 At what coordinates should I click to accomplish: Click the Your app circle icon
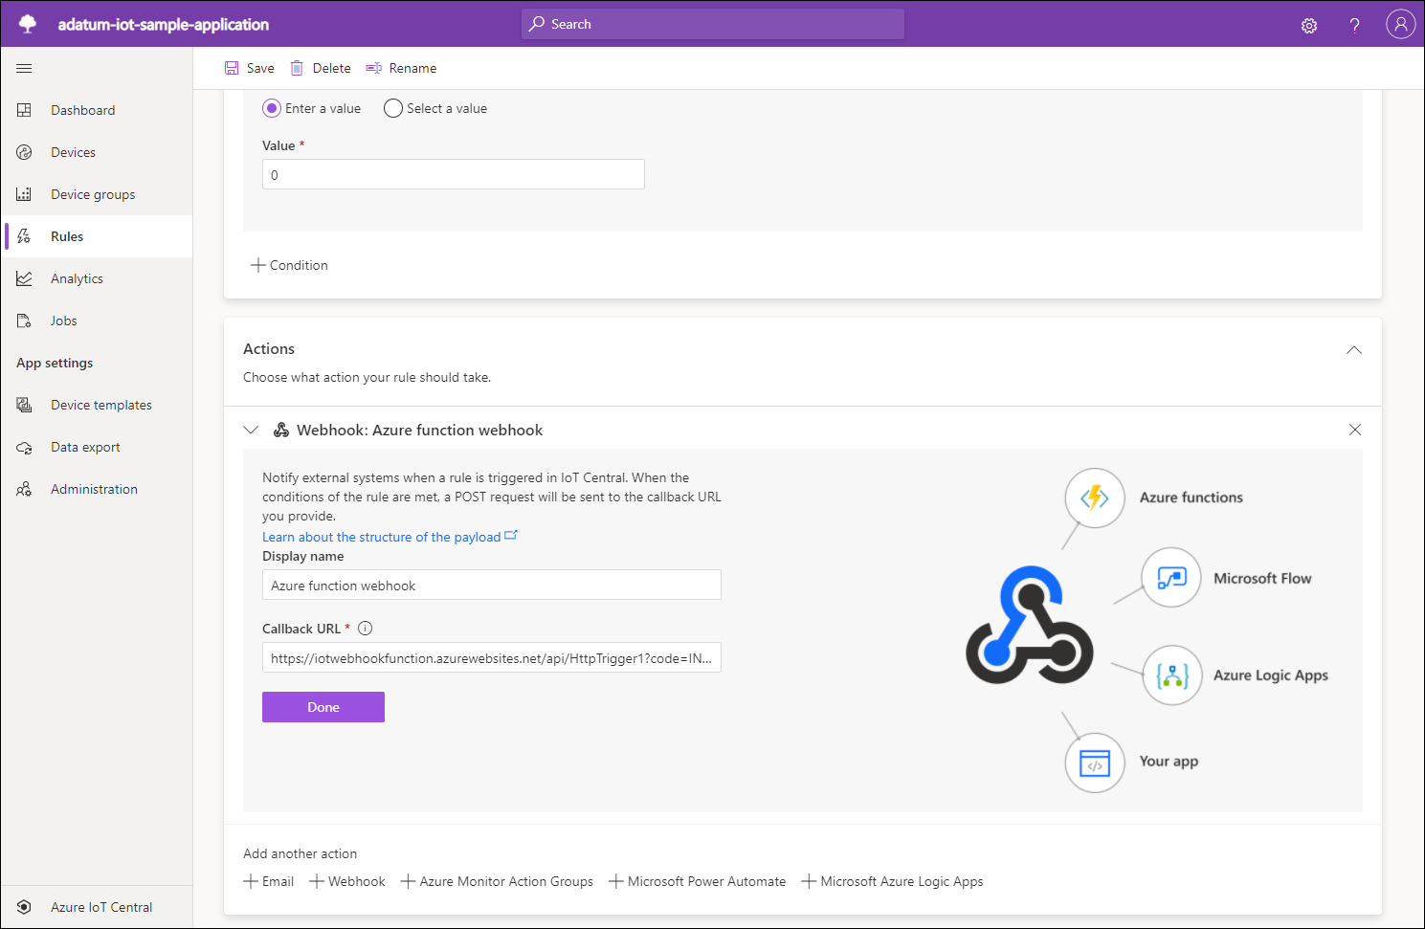point(1095,763)
